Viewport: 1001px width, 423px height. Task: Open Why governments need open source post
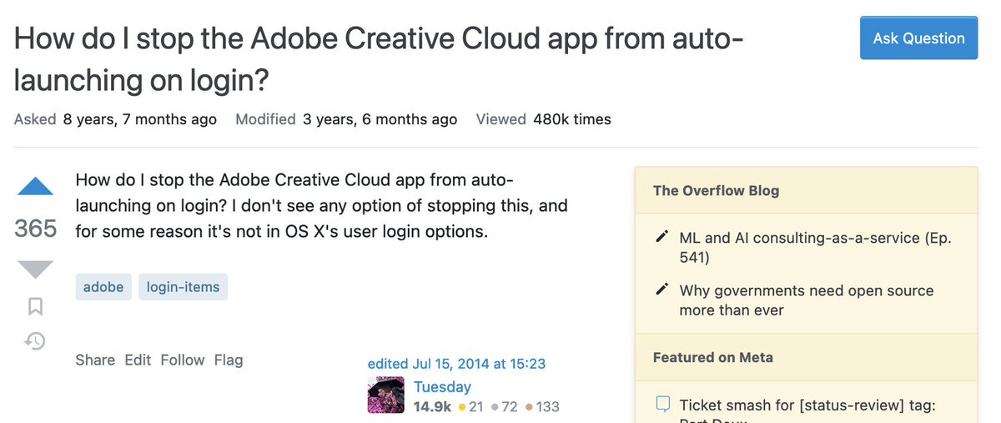coord(807,300)
